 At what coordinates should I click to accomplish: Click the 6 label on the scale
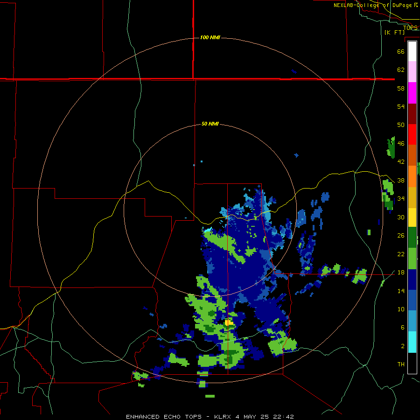click(x=402, y=328)
